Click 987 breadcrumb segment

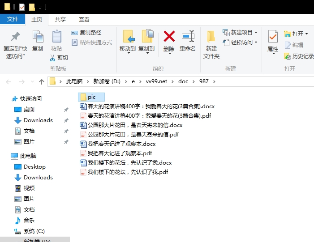coord(204,81)
